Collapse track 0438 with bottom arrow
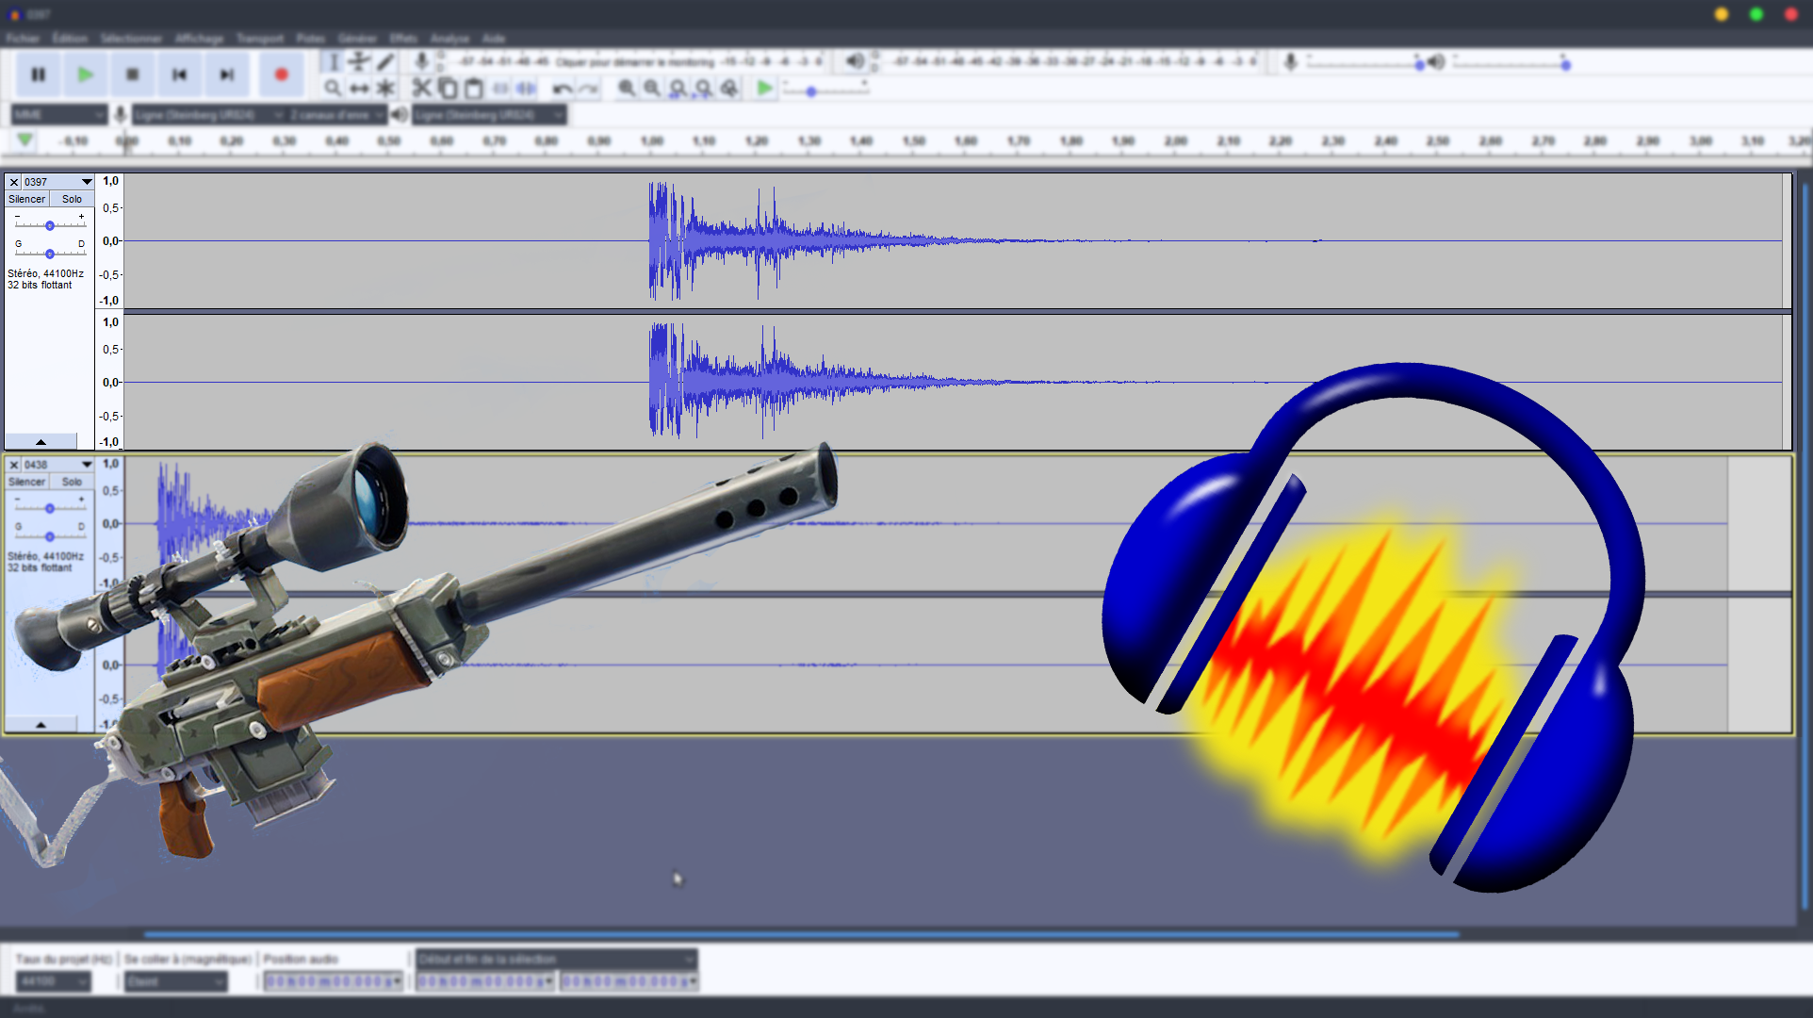 (x=41, y=724)
